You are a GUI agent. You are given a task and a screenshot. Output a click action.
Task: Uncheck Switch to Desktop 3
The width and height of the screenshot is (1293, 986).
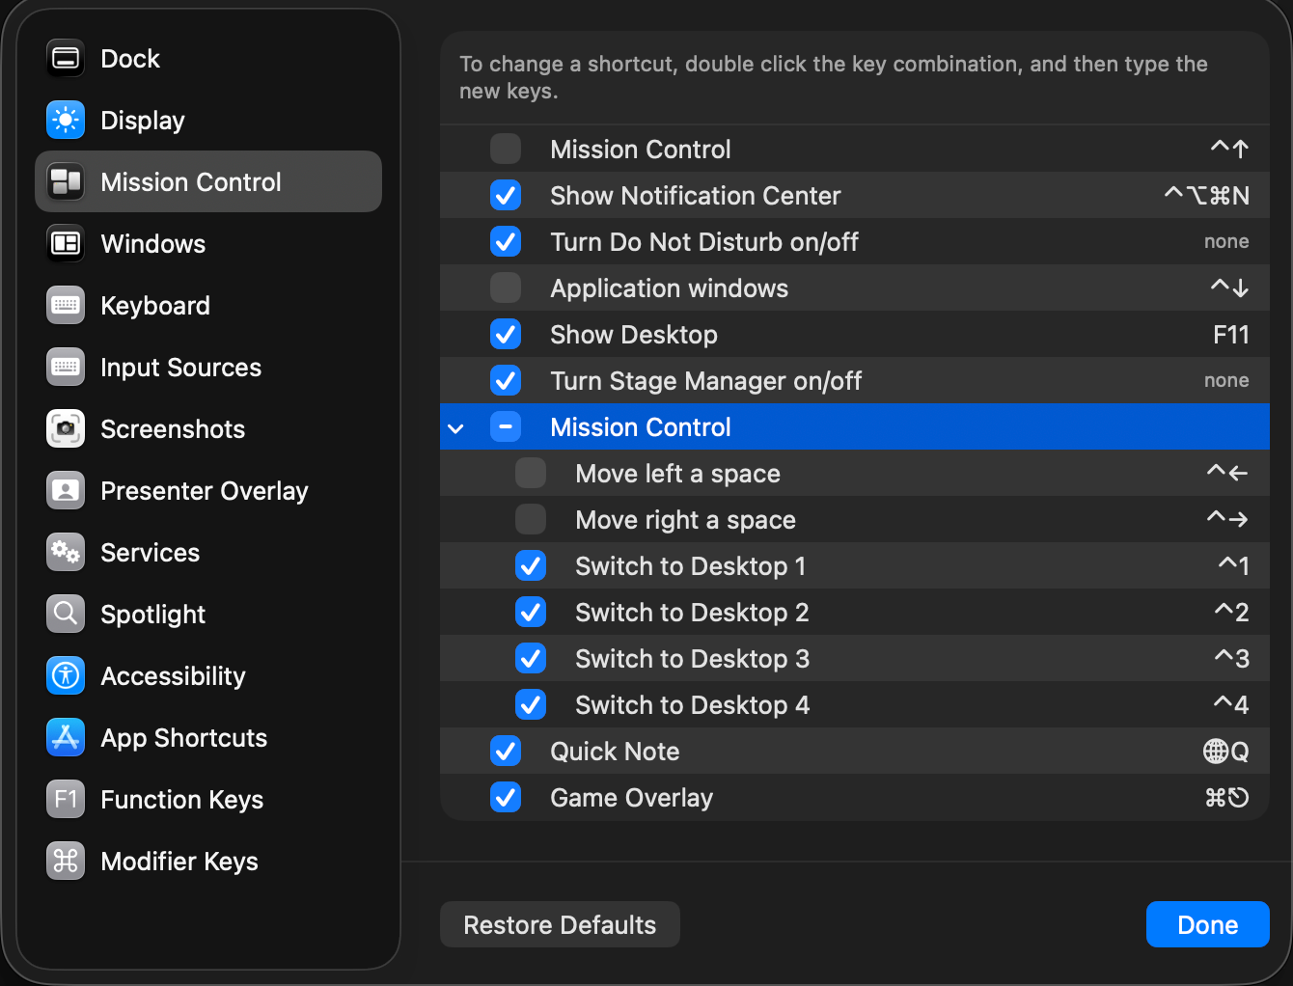531,658
